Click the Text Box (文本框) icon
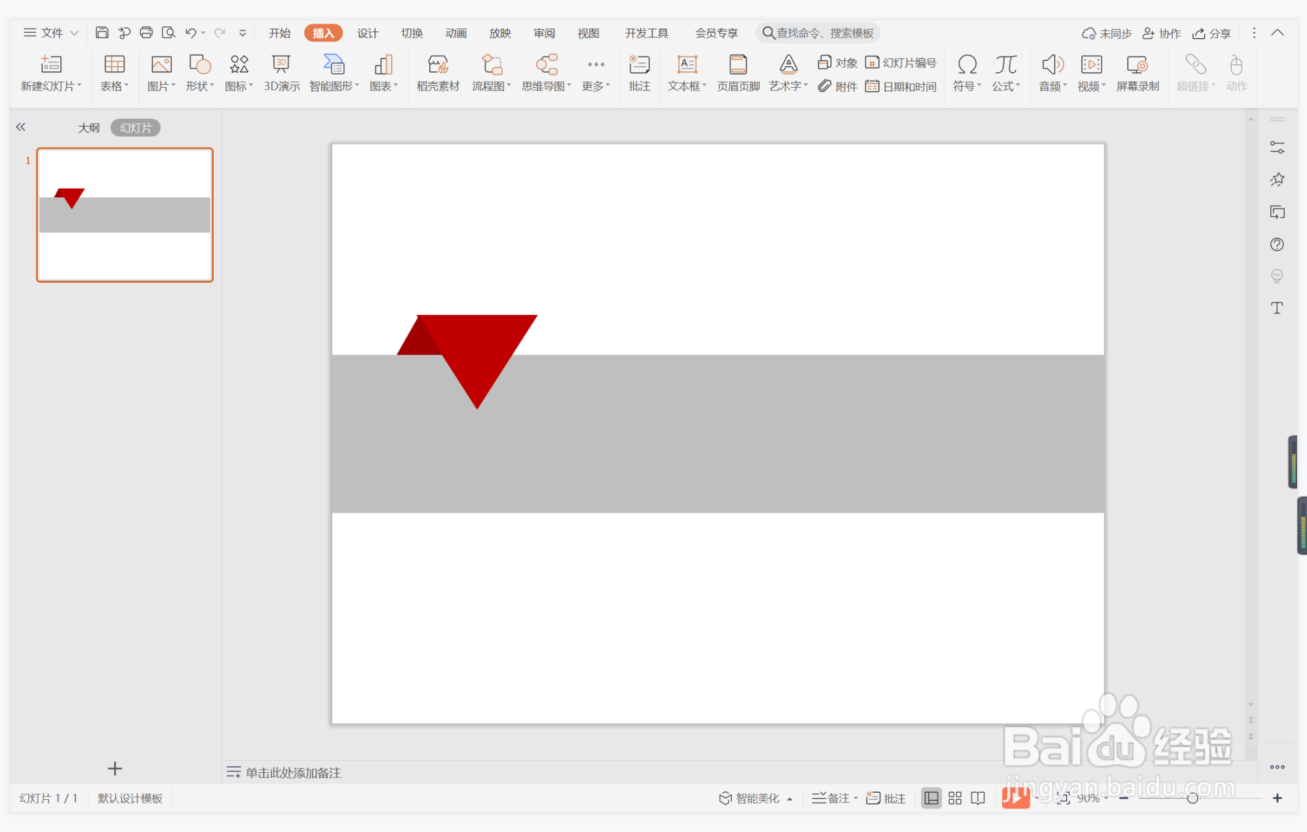Viewport: 1307px width, 832px height. coord(687,65)
